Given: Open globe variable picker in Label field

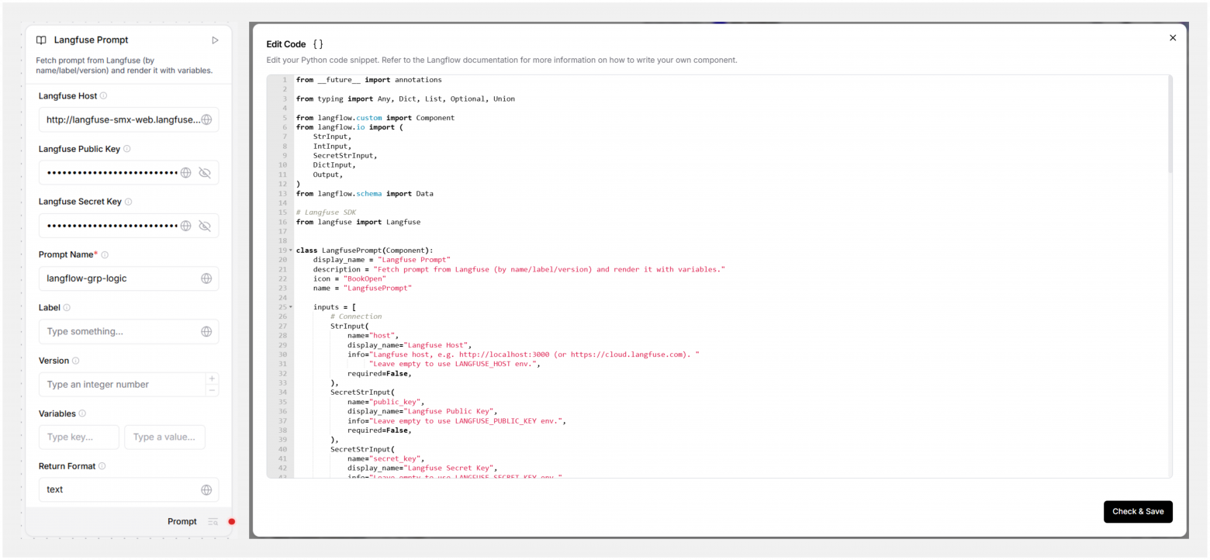Looking at the screenshot, I should [206, 331].
